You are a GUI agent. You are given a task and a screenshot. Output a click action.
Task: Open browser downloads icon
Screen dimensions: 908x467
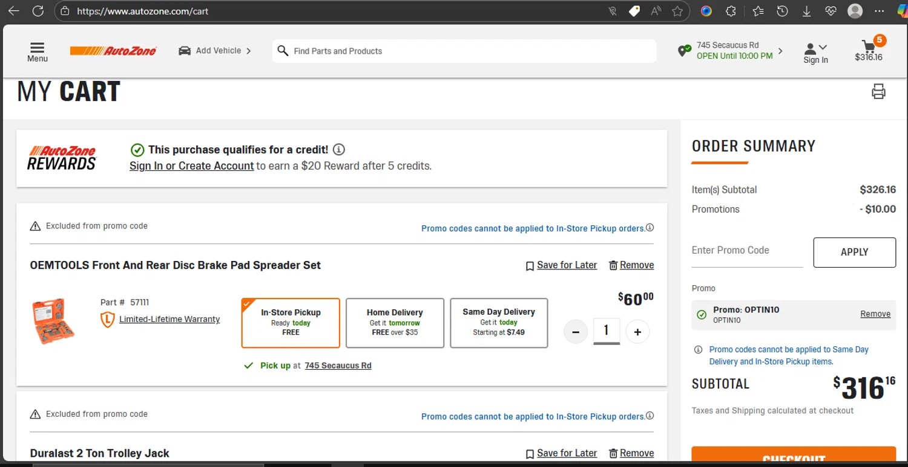[806, 11]
